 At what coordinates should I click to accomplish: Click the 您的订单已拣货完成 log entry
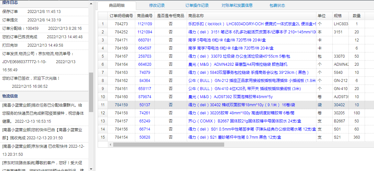point(44,37)
